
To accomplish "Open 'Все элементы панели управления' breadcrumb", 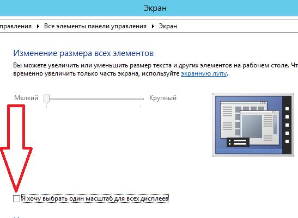I will 95,26.
